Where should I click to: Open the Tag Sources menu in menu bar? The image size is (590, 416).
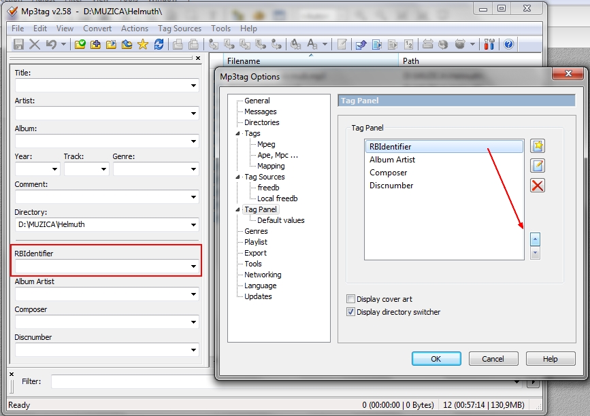click(x=180, y=29)
